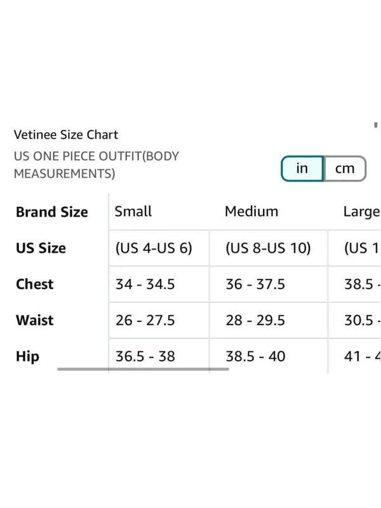Viewport: 381px width, 508px height.
Task: Click the US 4-US 6 size cell
Action: pos(154,248)
